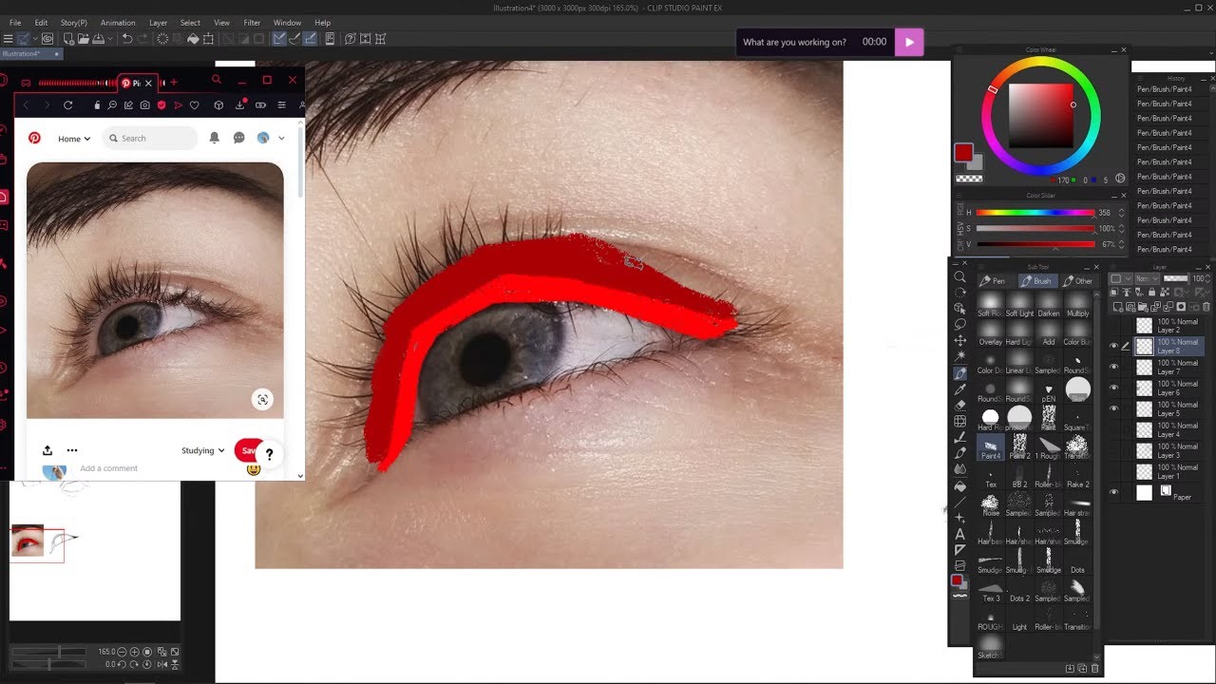Select the Move layer tool in toolbox
Screen dimensions: 1216x684
point(959,340)
